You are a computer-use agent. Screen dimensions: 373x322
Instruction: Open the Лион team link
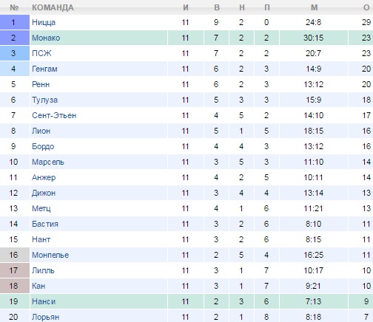[41, 131]
